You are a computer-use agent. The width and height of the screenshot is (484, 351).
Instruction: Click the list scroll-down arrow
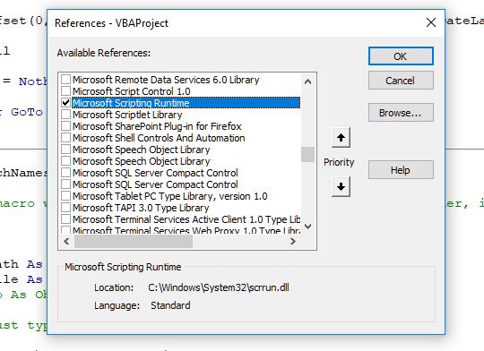307,227
